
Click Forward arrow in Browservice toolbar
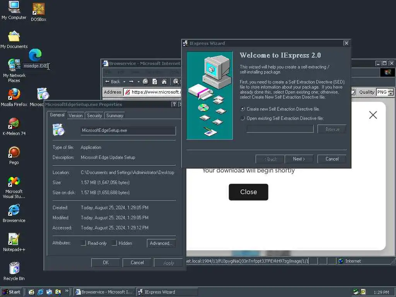[131, 82]
